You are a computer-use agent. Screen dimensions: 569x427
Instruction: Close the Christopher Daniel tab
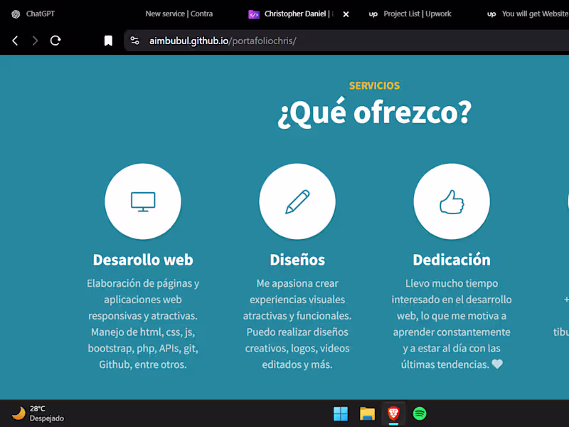[345, 14]
